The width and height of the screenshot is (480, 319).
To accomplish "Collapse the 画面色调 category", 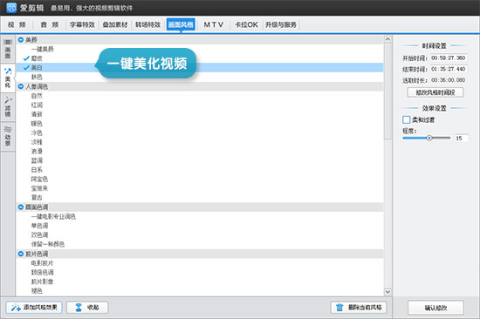I will click(21, 207).
